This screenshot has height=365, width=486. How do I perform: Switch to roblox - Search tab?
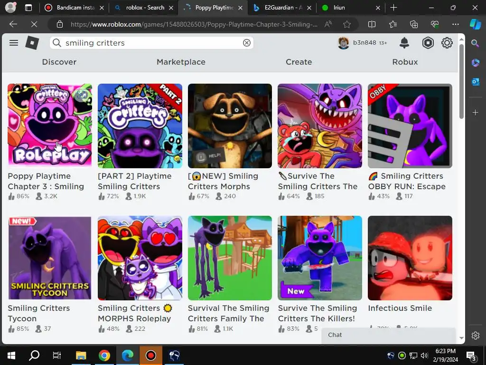pos(143,8)
